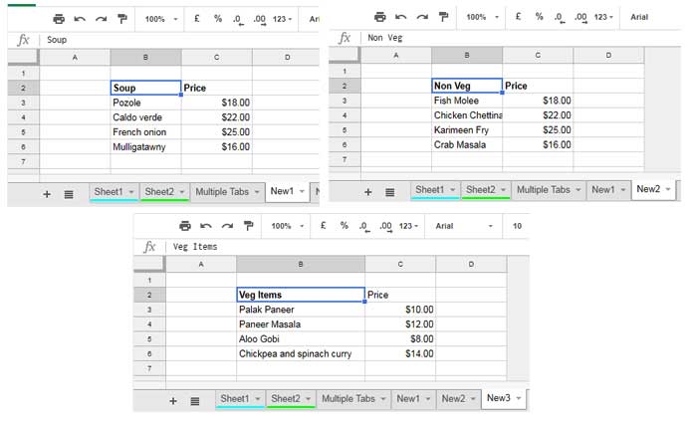Increase decimal places in the Non Veg spreadsheet
693x432 pixels.
click(x=581, y=17)
